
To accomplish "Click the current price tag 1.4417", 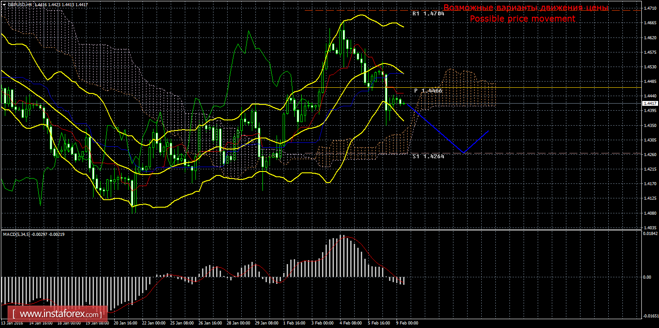I will click(649, 103).
